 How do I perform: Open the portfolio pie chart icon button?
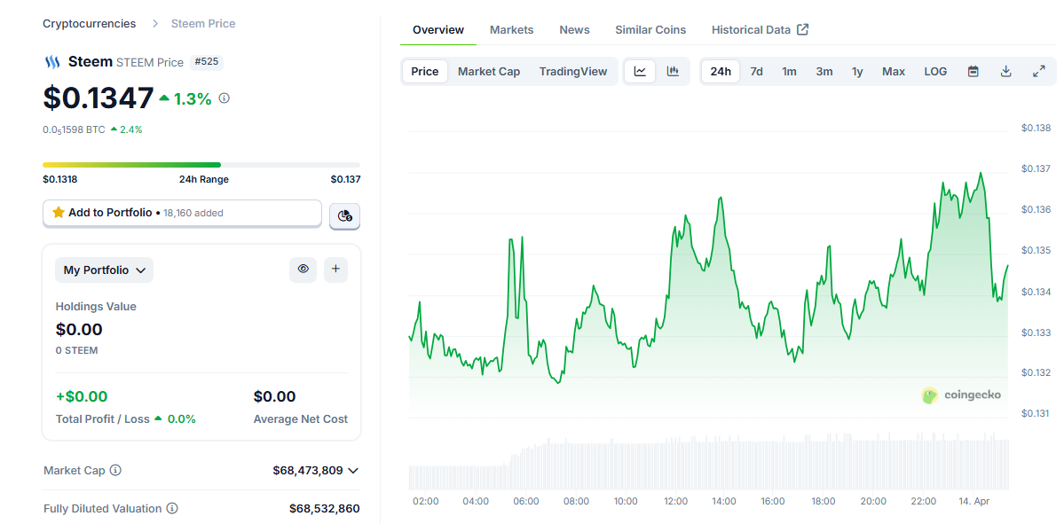click(344, 215)
